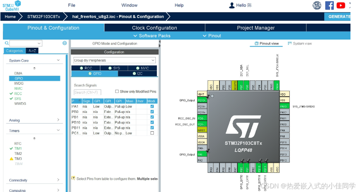Click the STM32CubeMX logo icon
357x192 pixels.
point(12,6)
